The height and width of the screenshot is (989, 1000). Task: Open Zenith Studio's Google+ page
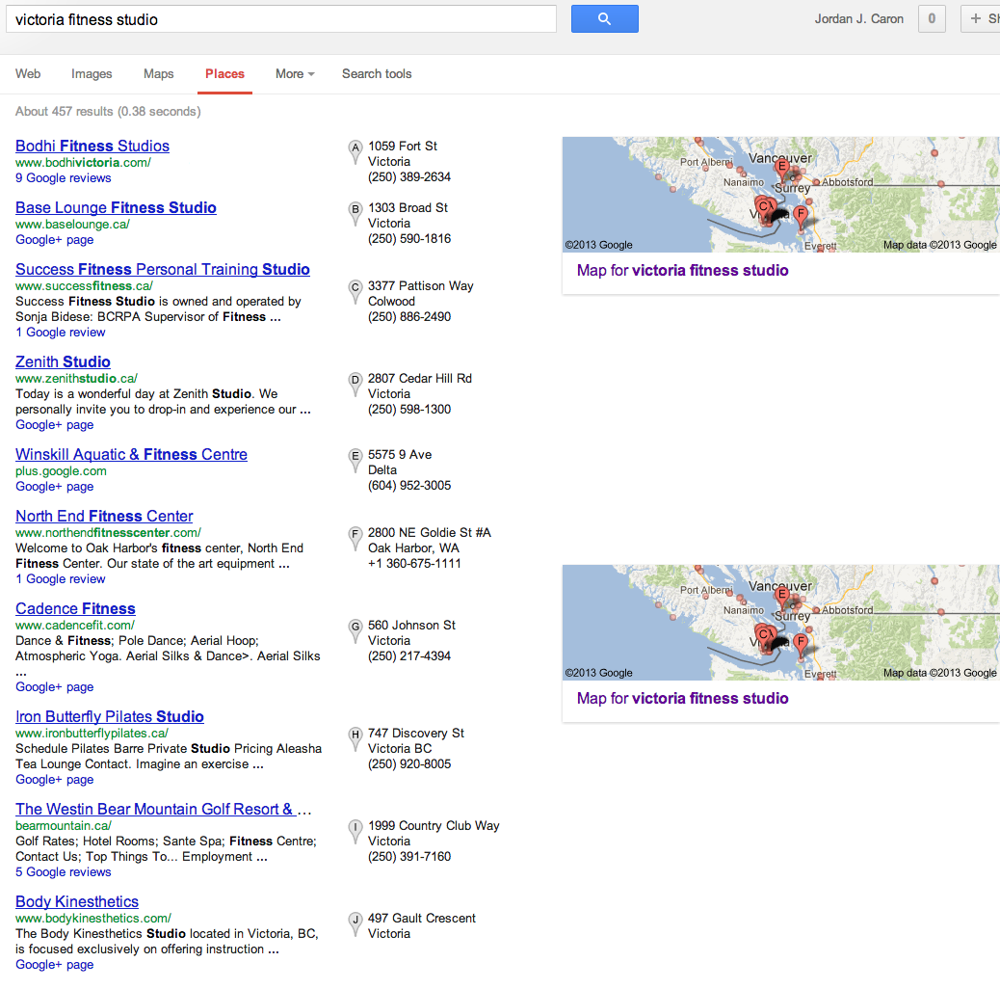click(x=54, y=425)
